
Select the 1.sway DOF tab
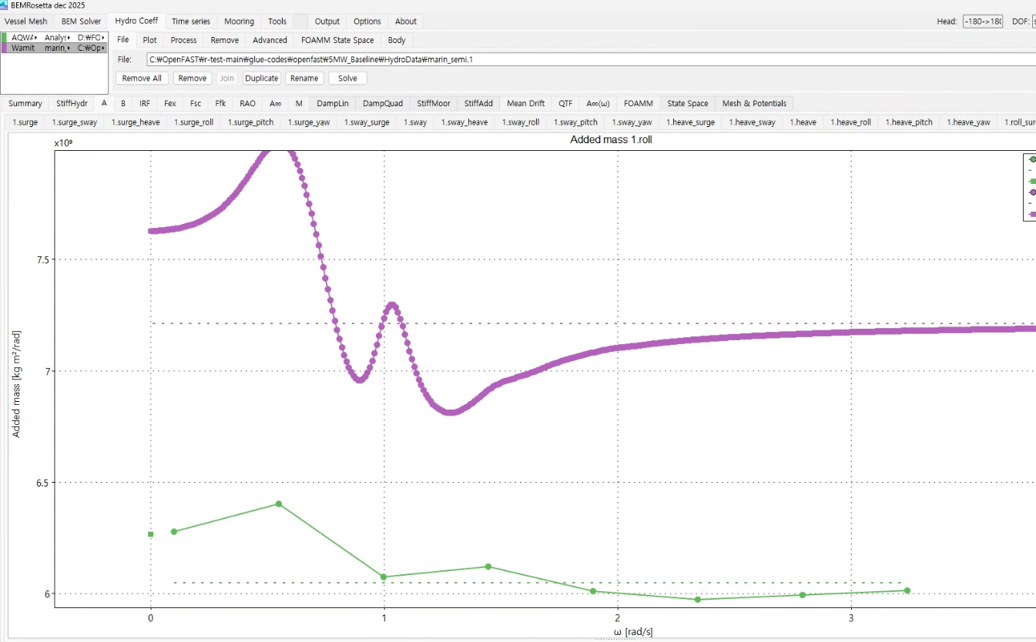[415, 122]
